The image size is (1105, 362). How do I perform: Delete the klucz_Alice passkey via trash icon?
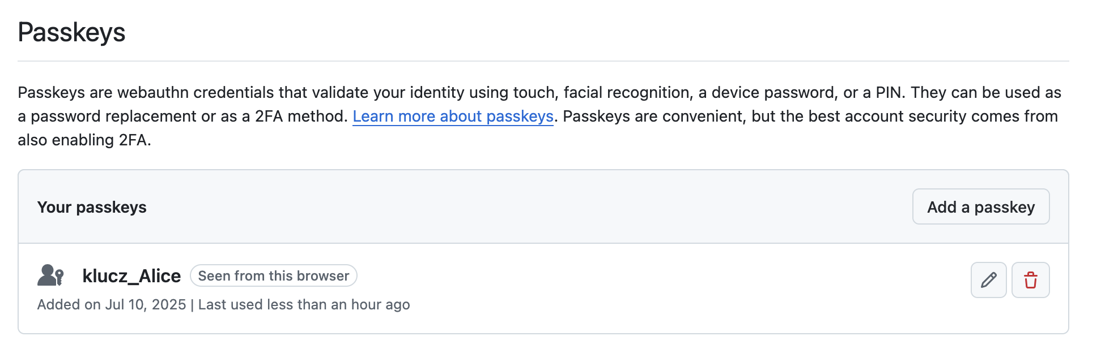click(x=1030, y=280)
